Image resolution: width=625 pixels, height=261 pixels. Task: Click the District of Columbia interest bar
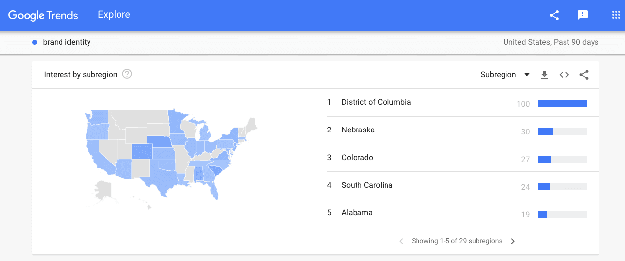point(562,104)
